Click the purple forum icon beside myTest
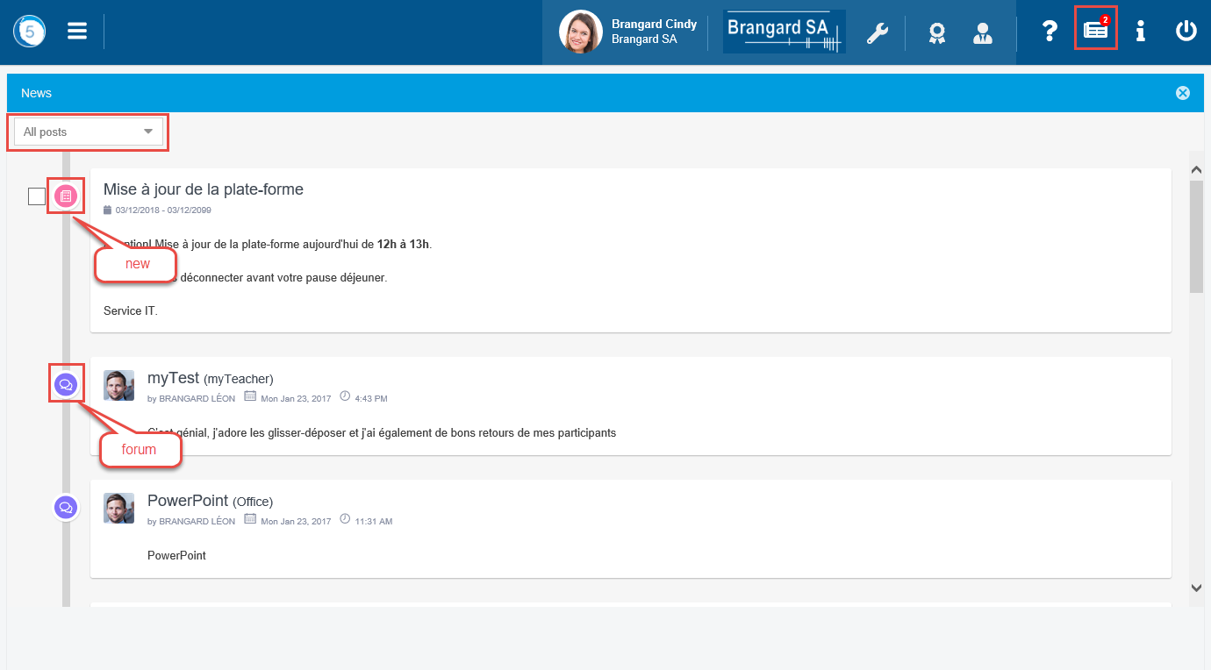 (66, 384)
